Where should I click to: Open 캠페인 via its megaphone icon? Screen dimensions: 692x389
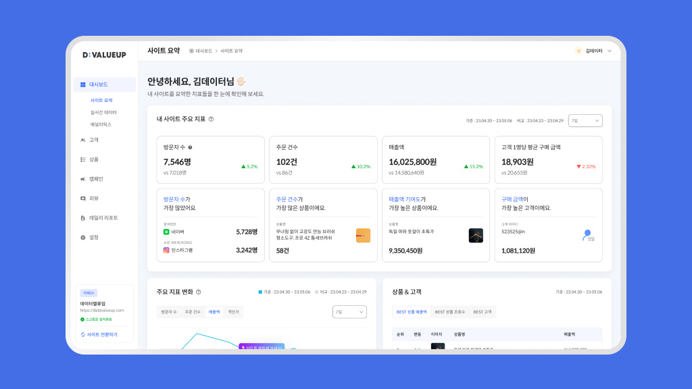pos(83,179)
